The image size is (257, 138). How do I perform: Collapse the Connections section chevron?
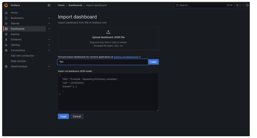point(49,50)
